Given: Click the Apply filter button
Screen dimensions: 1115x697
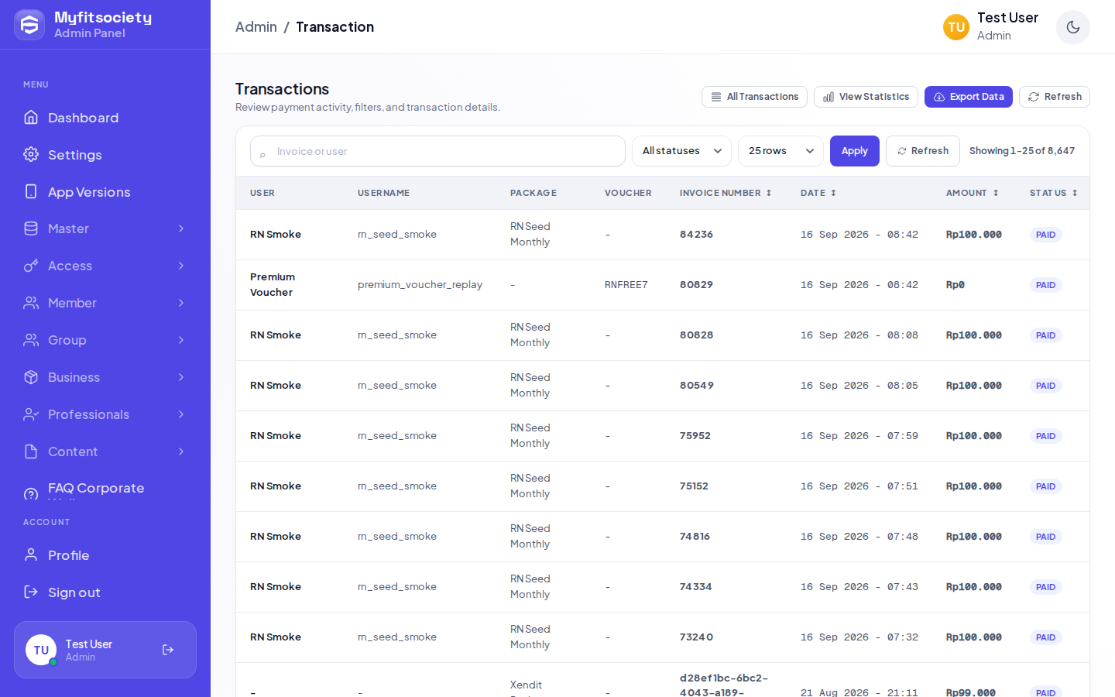Looking at the screenshot, I should (x=855, y=151).
